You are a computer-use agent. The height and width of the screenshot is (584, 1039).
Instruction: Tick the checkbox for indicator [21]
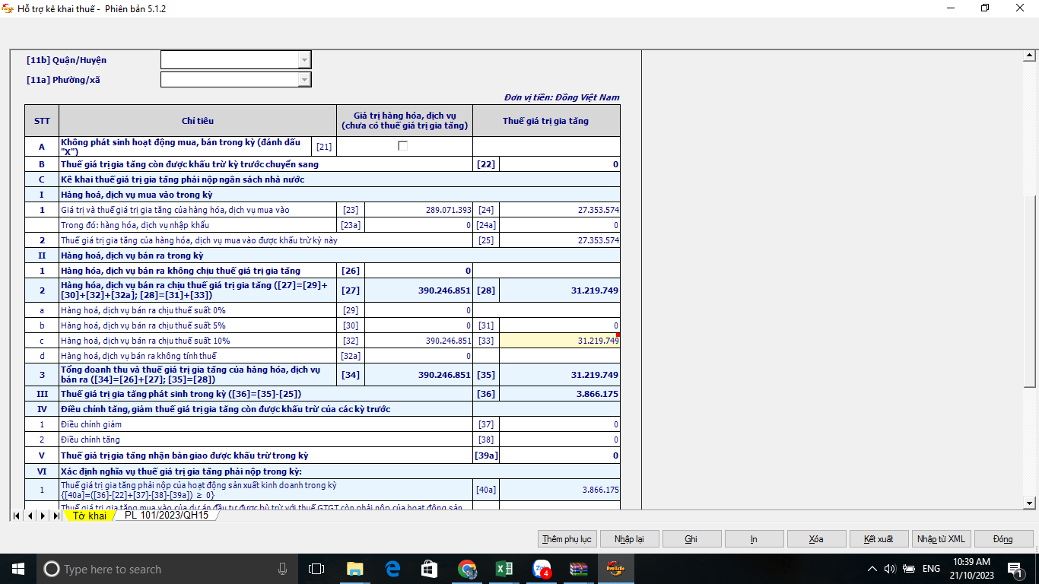point(403,146)
